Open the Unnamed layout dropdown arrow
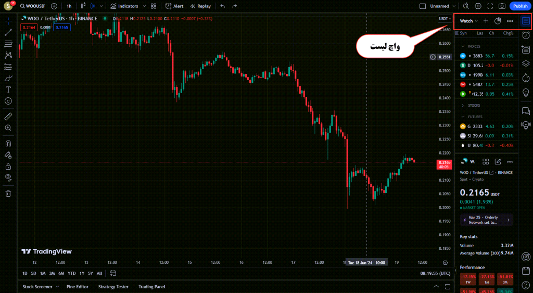This screenshot has width=533, height=293. (x=454, y=6)
